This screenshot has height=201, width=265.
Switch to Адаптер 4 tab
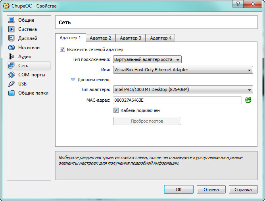tap(161, 38)
